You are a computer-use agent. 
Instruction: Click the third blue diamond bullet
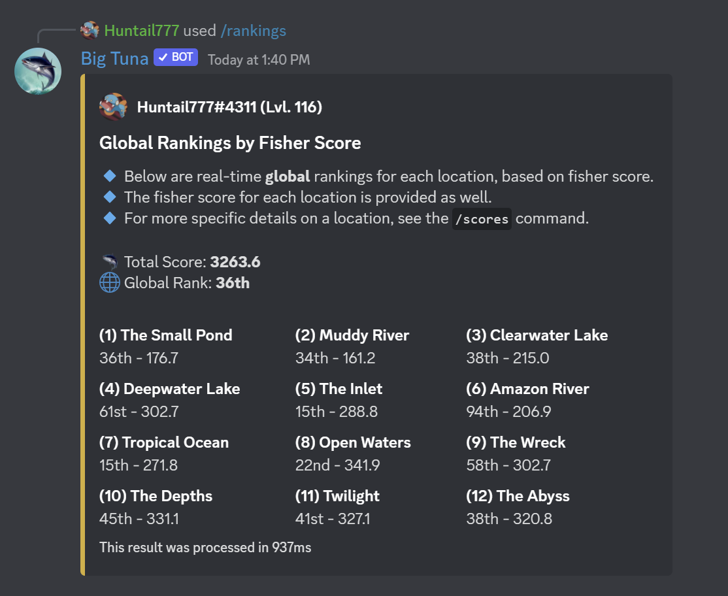(x=110, y=218)
